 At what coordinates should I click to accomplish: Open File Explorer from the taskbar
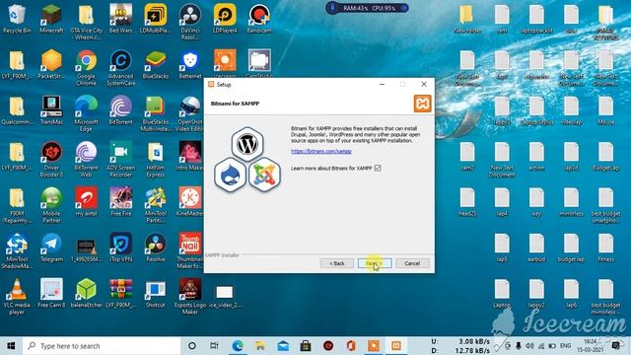260,346
